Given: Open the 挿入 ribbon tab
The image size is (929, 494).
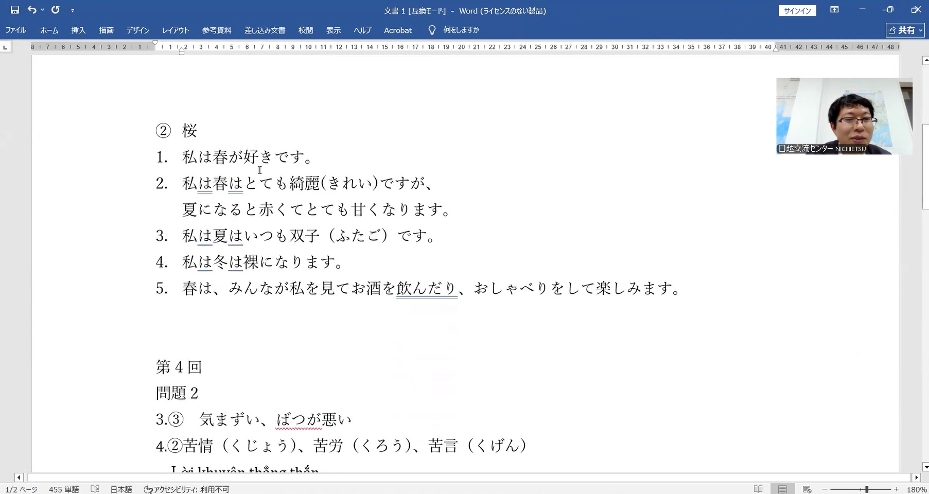Looking at the screenshot, I should pos(78,30).
